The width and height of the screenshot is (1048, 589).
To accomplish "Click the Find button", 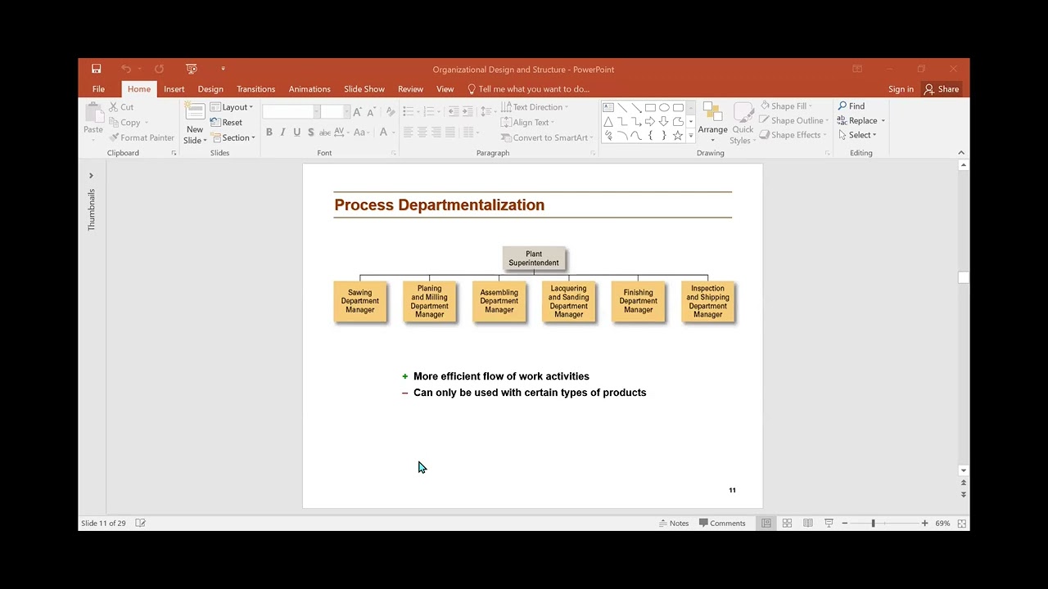I will 851,106.
